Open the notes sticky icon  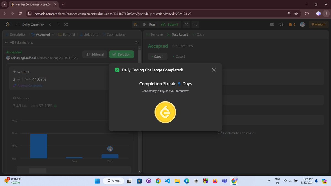(x=195, y=25)
